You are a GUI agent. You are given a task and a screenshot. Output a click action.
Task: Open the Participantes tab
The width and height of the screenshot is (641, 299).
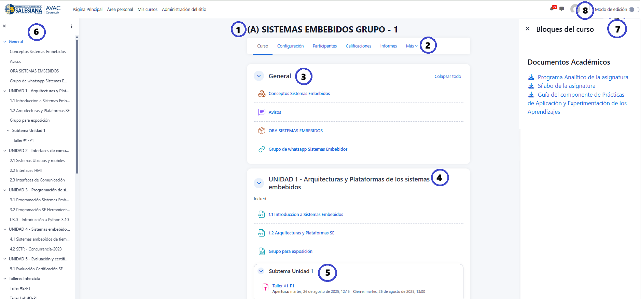(324, 46)
